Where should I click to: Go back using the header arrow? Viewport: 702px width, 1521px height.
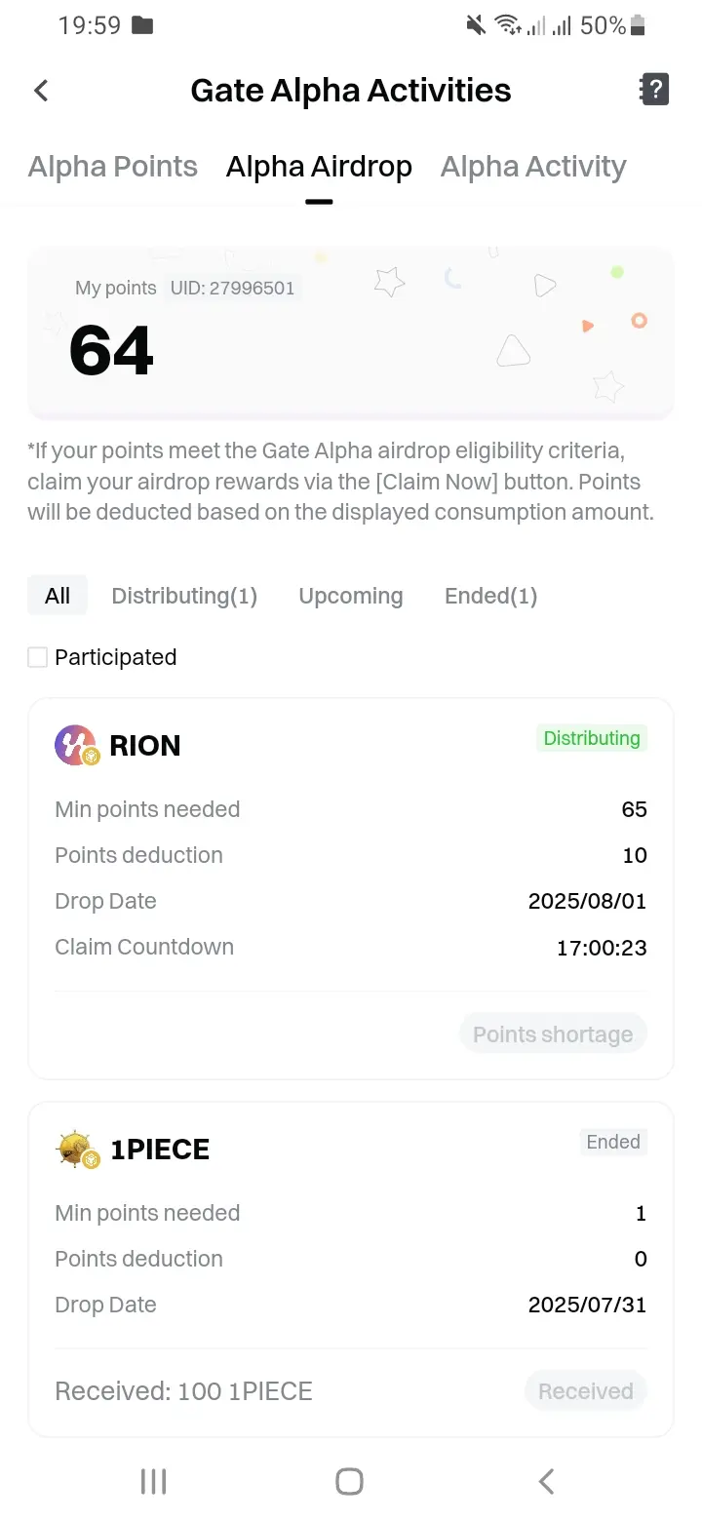[41, 91]
